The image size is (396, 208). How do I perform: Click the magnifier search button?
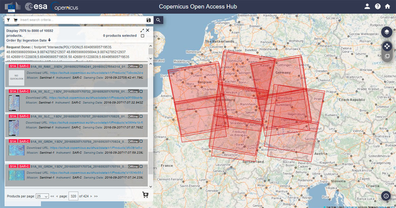click(158, 20)
